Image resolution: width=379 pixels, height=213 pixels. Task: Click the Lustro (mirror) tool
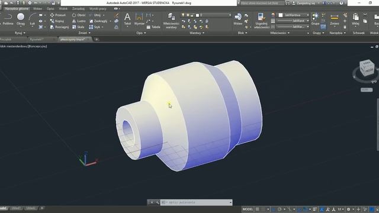tap(79, 21)
